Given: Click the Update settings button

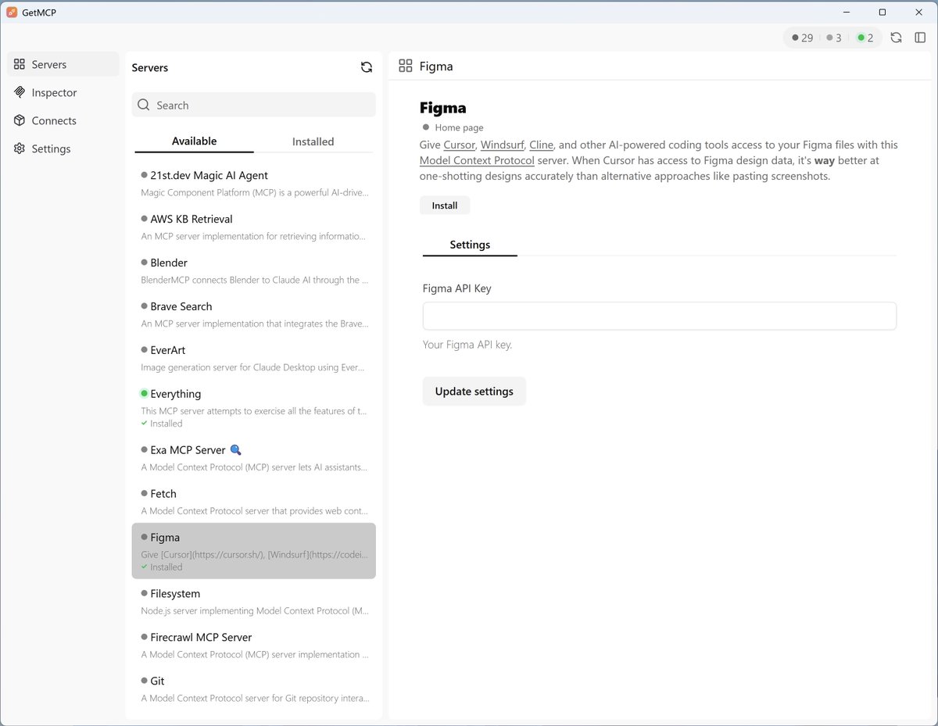Looking at the screenshot, I should 474,392.
